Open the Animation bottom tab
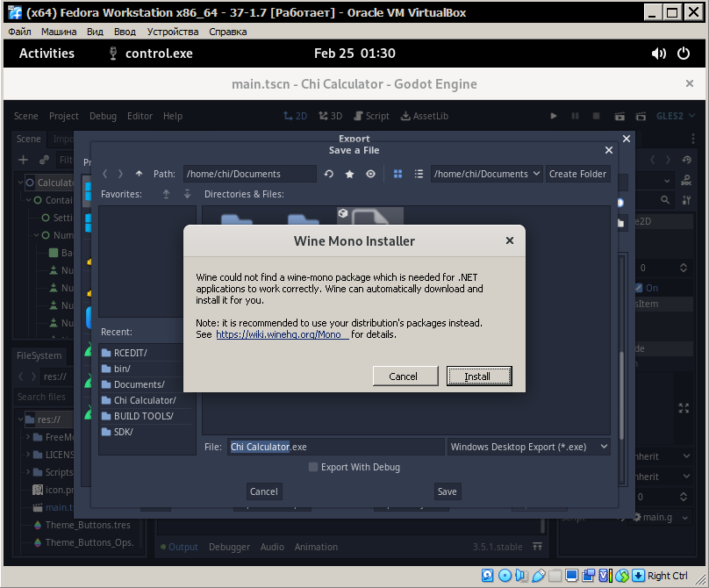Screen dimensions: 709x588 pyautogui.click(x=316, y=547)
